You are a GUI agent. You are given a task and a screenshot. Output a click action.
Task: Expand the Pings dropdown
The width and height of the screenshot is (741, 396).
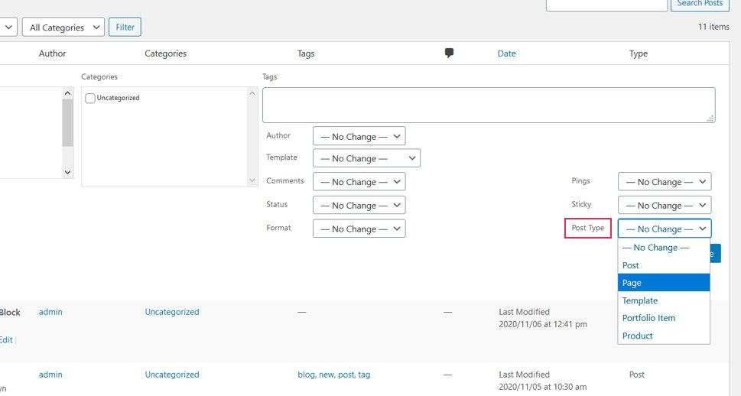pos(664,182)
